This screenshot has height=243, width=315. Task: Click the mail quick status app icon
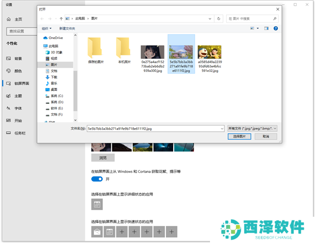tap(97, 232)
